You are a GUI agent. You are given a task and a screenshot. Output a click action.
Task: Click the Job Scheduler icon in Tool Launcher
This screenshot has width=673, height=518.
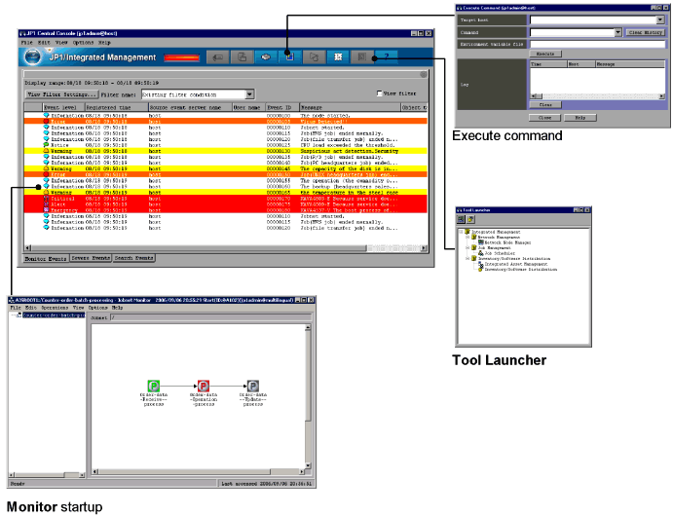481,253
